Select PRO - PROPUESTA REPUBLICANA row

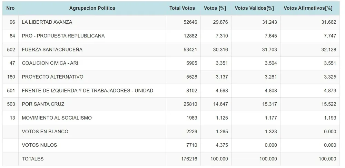[x=63, y=36]
